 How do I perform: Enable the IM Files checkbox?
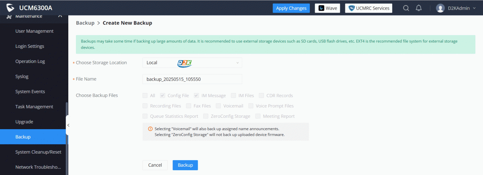click(x=234, y=95)
